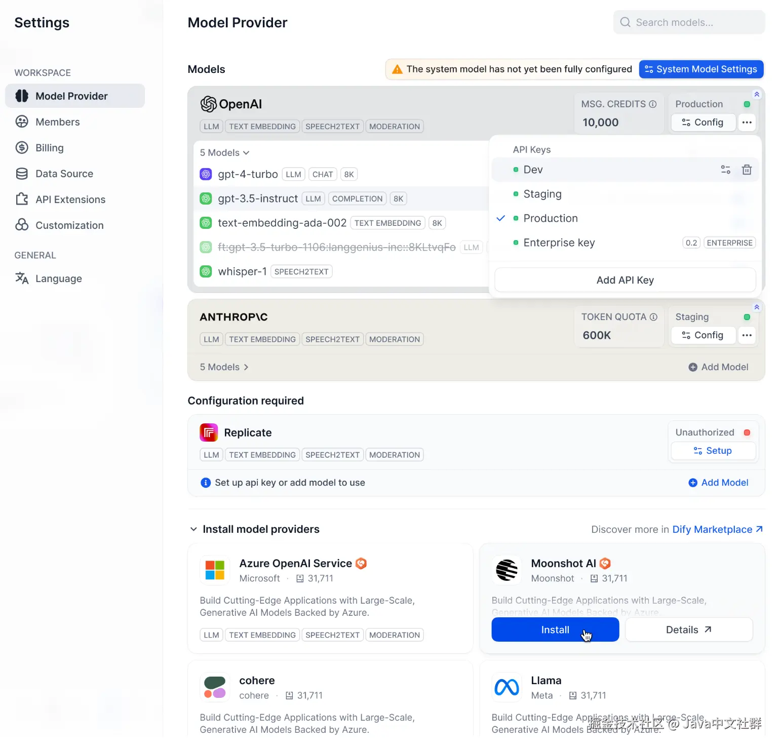Open OpenAI more options ellipsis menu

[747, 122]
